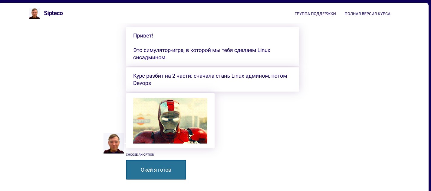Click the Окей я готов button

click(x=156, y=170)
